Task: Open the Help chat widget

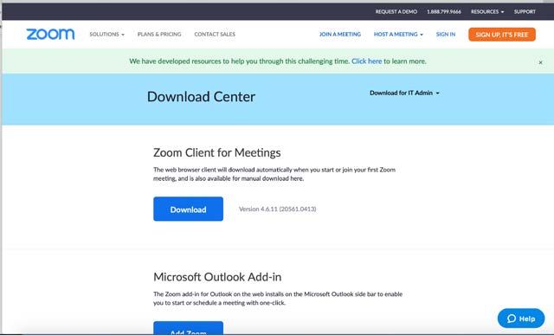Action: [x=521, y=319]
